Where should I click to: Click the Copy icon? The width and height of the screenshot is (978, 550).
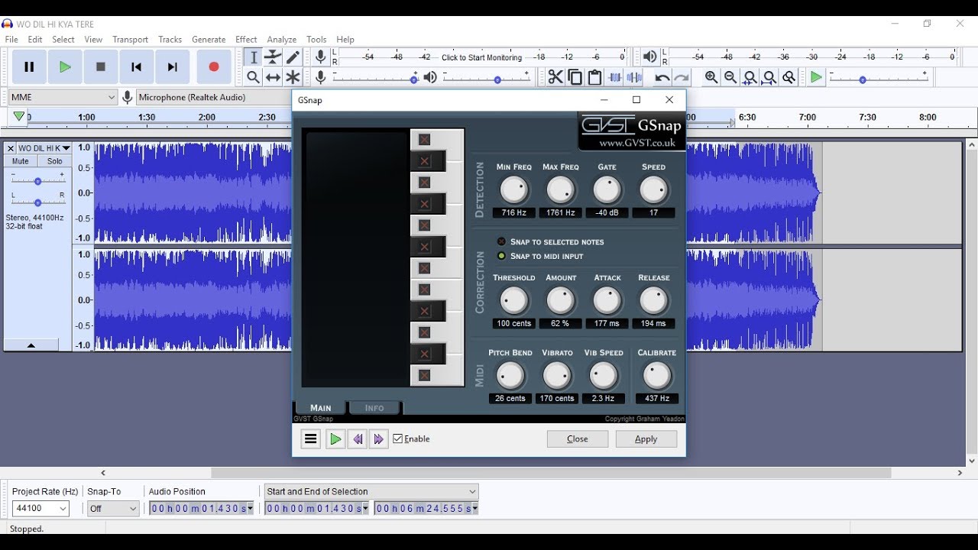point(575,77)
